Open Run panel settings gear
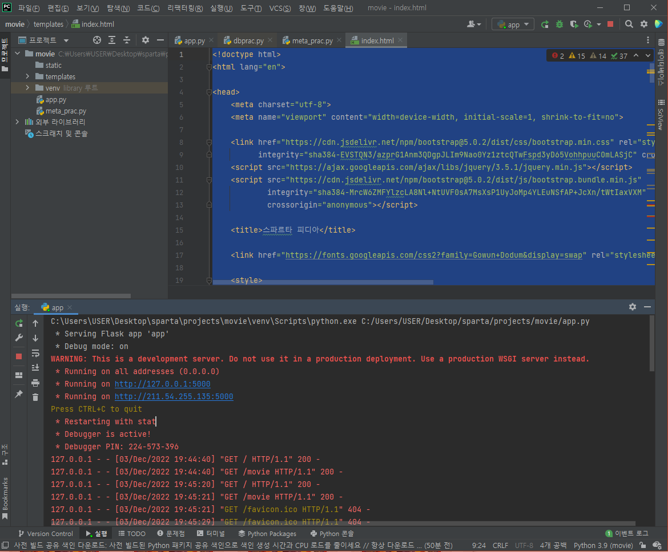Viewport: 668px width, 552px height. click(x=633, y=307)
